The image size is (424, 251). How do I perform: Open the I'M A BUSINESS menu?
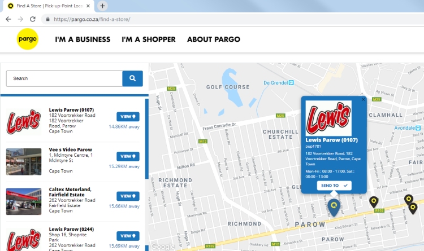coord(83,39)
